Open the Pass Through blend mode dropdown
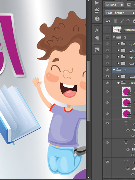Image resolution: width=135 pixels, height=180 pixels. (120, 13)
